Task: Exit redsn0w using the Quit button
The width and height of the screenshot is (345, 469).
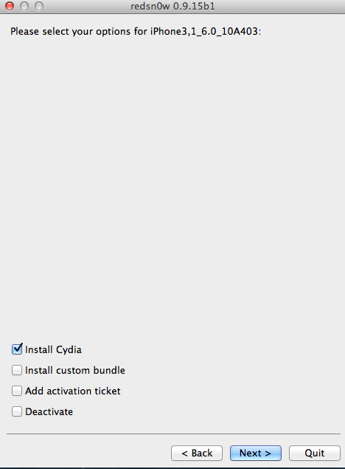Action: click(315, 453)
